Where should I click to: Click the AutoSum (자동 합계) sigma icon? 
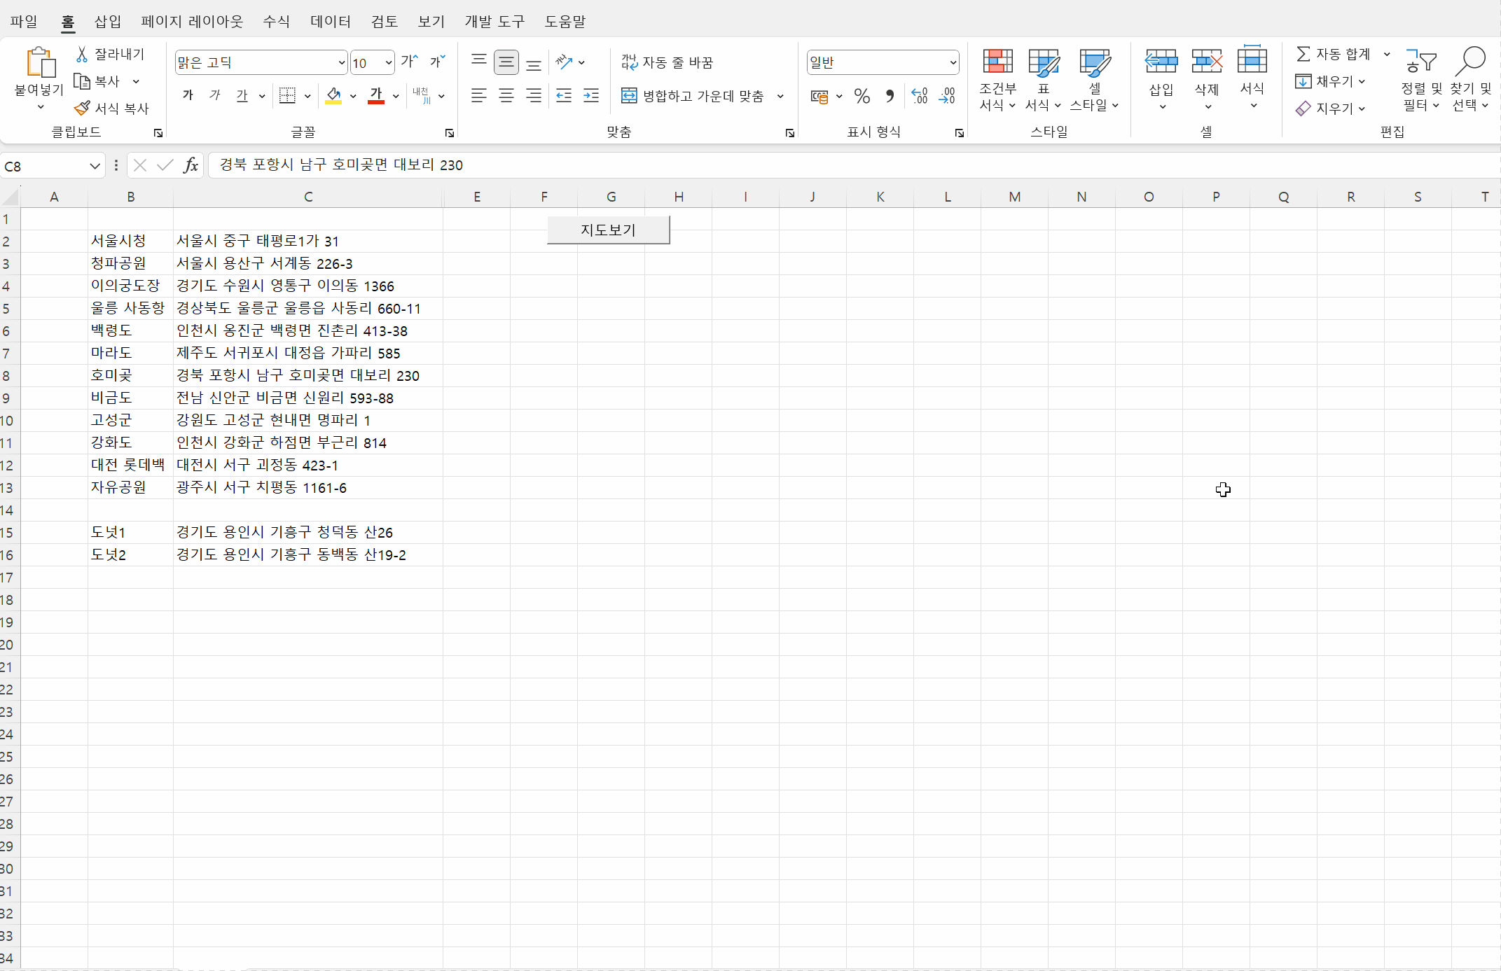(1303, 54)
